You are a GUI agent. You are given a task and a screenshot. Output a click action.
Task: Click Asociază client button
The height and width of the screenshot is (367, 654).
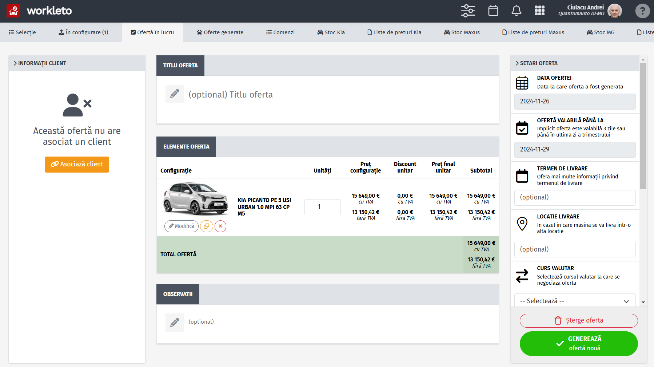click(77, 165)
